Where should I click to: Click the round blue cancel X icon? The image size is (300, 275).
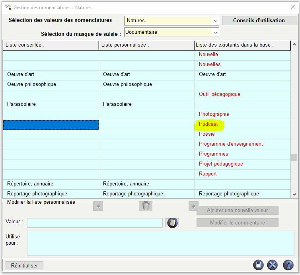(x=273, y=265)
